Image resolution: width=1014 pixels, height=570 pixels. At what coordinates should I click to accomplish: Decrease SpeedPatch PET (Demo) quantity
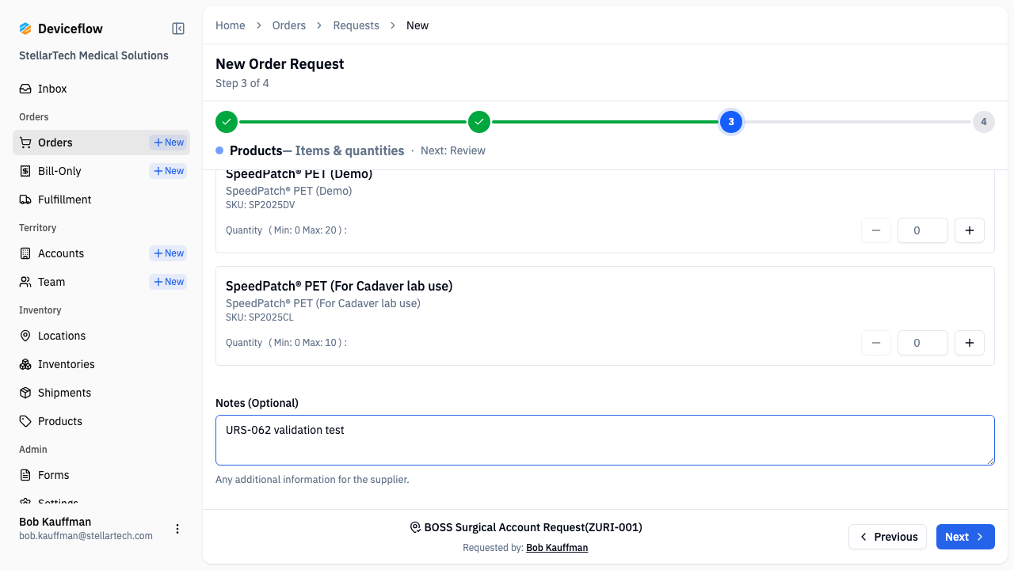(x=876, y=230)
